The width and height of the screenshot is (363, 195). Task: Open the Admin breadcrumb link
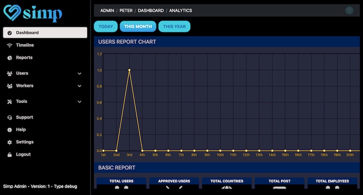[107, 10]
